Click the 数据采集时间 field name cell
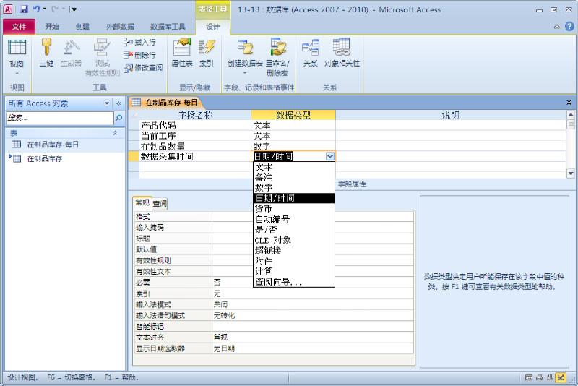 point(195,156)
